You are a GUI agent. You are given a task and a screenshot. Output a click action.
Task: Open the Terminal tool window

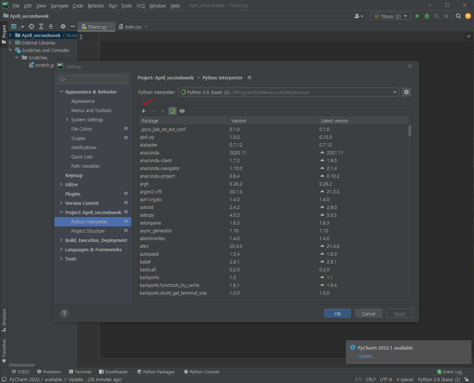pyautogui.click(x=80, y=371)
